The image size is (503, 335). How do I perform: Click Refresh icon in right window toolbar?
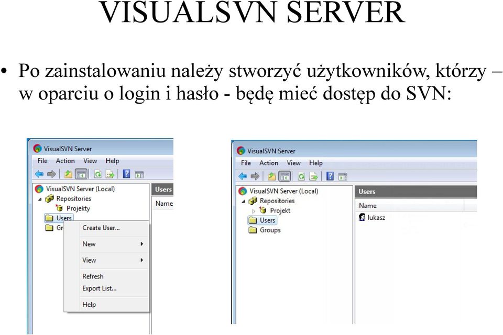pyautogui.click(x=301, y=176)
